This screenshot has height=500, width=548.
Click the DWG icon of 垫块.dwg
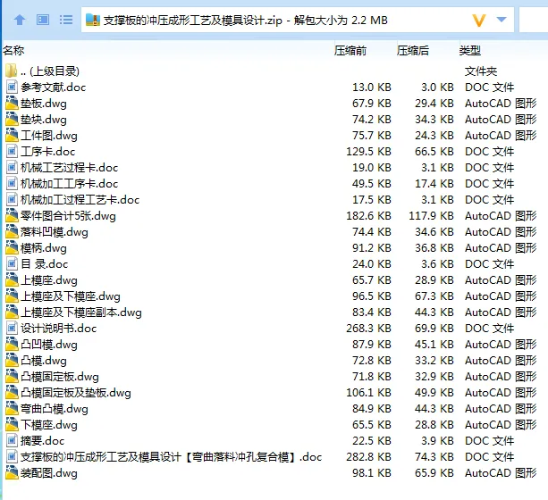tap(12, 119)
